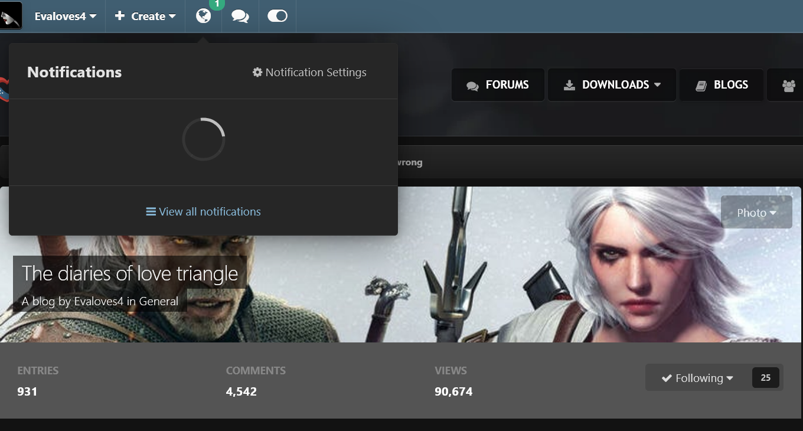Open blog title 'The diaries of love triangle'
This screenshot has height=431, width=803.
(x=130, y=273)
